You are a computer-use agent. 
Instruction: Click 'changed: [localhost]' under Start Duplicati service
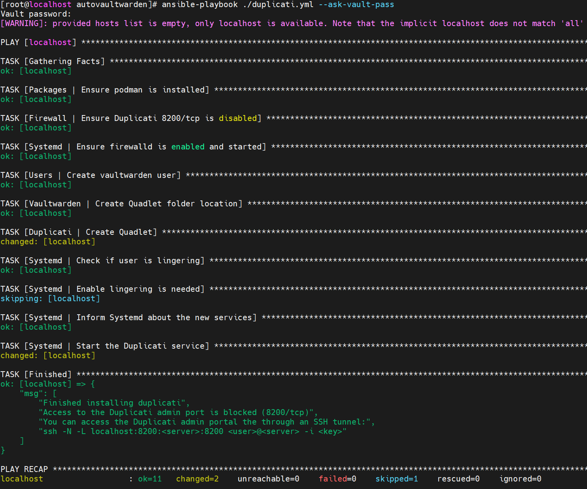48,356
